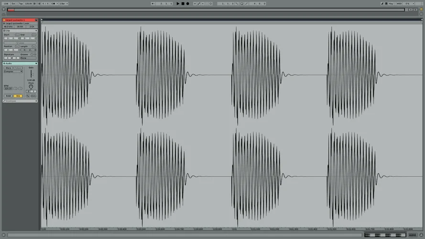Click the clip activator icon in title

pyautogui.click(x=4, y=20)
